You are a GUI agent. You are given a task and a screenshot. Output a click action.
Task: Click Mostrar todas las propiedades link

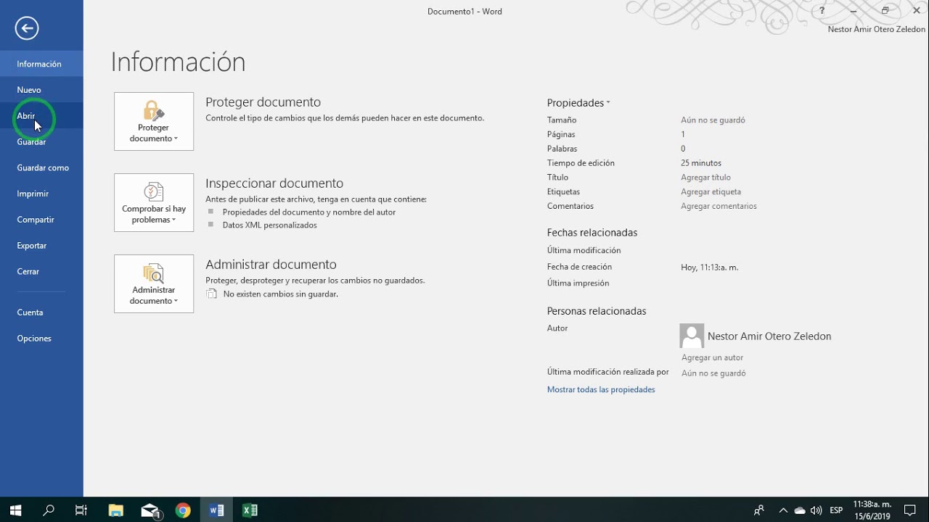click(601, 389)
